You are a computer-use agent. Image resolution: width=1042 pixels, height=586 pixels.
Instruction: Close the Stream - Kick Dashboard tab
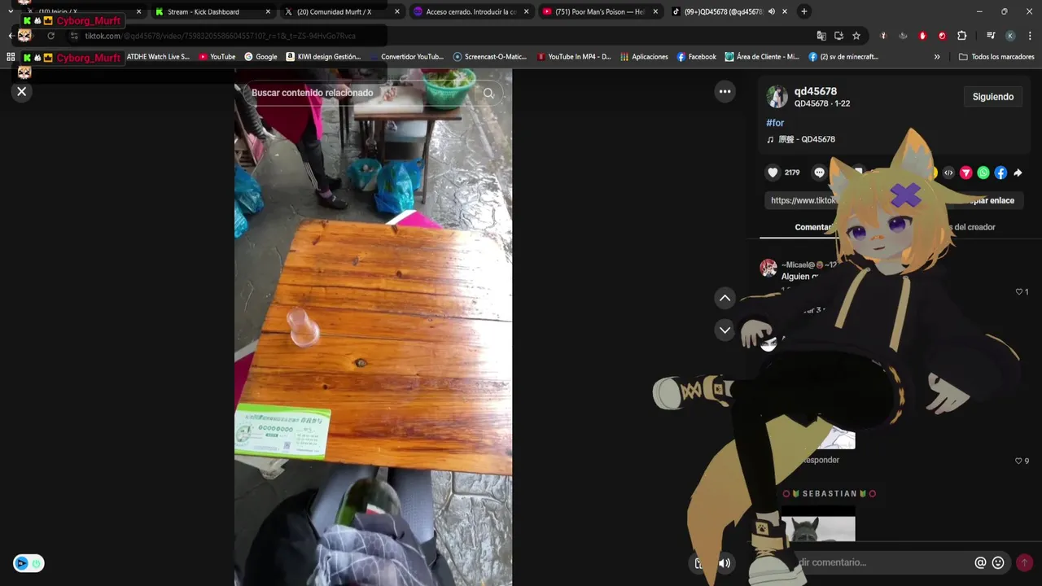click(269, 11)
